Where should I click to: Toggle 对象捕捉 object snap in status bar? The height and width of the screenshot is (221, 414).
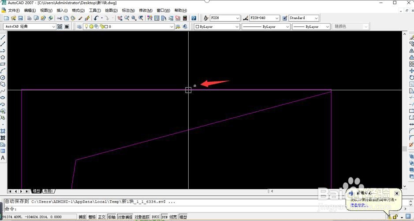click(125, 217)
